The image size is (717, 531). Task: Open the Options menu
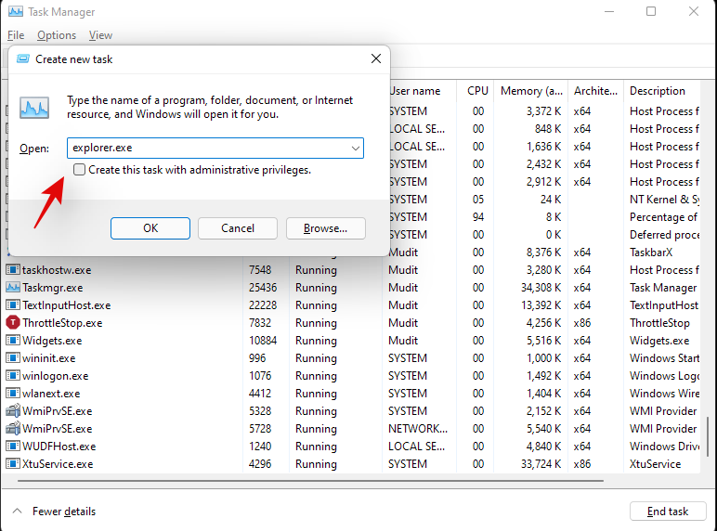point(57,35)
